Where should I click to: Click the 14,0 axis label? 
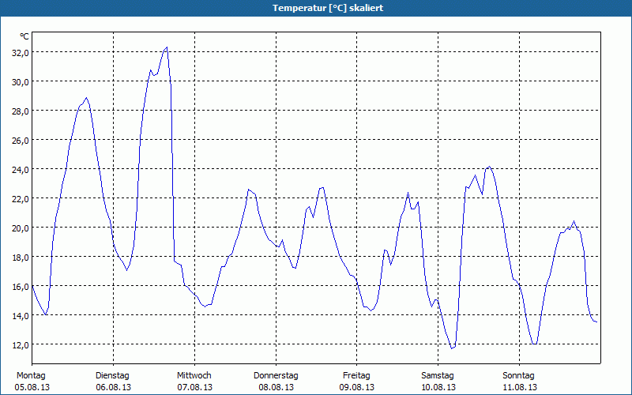pos(21,315)
